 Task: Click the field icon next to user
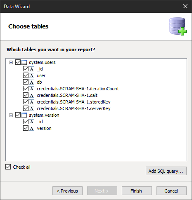pyautogui.click(x=32, y=75)
